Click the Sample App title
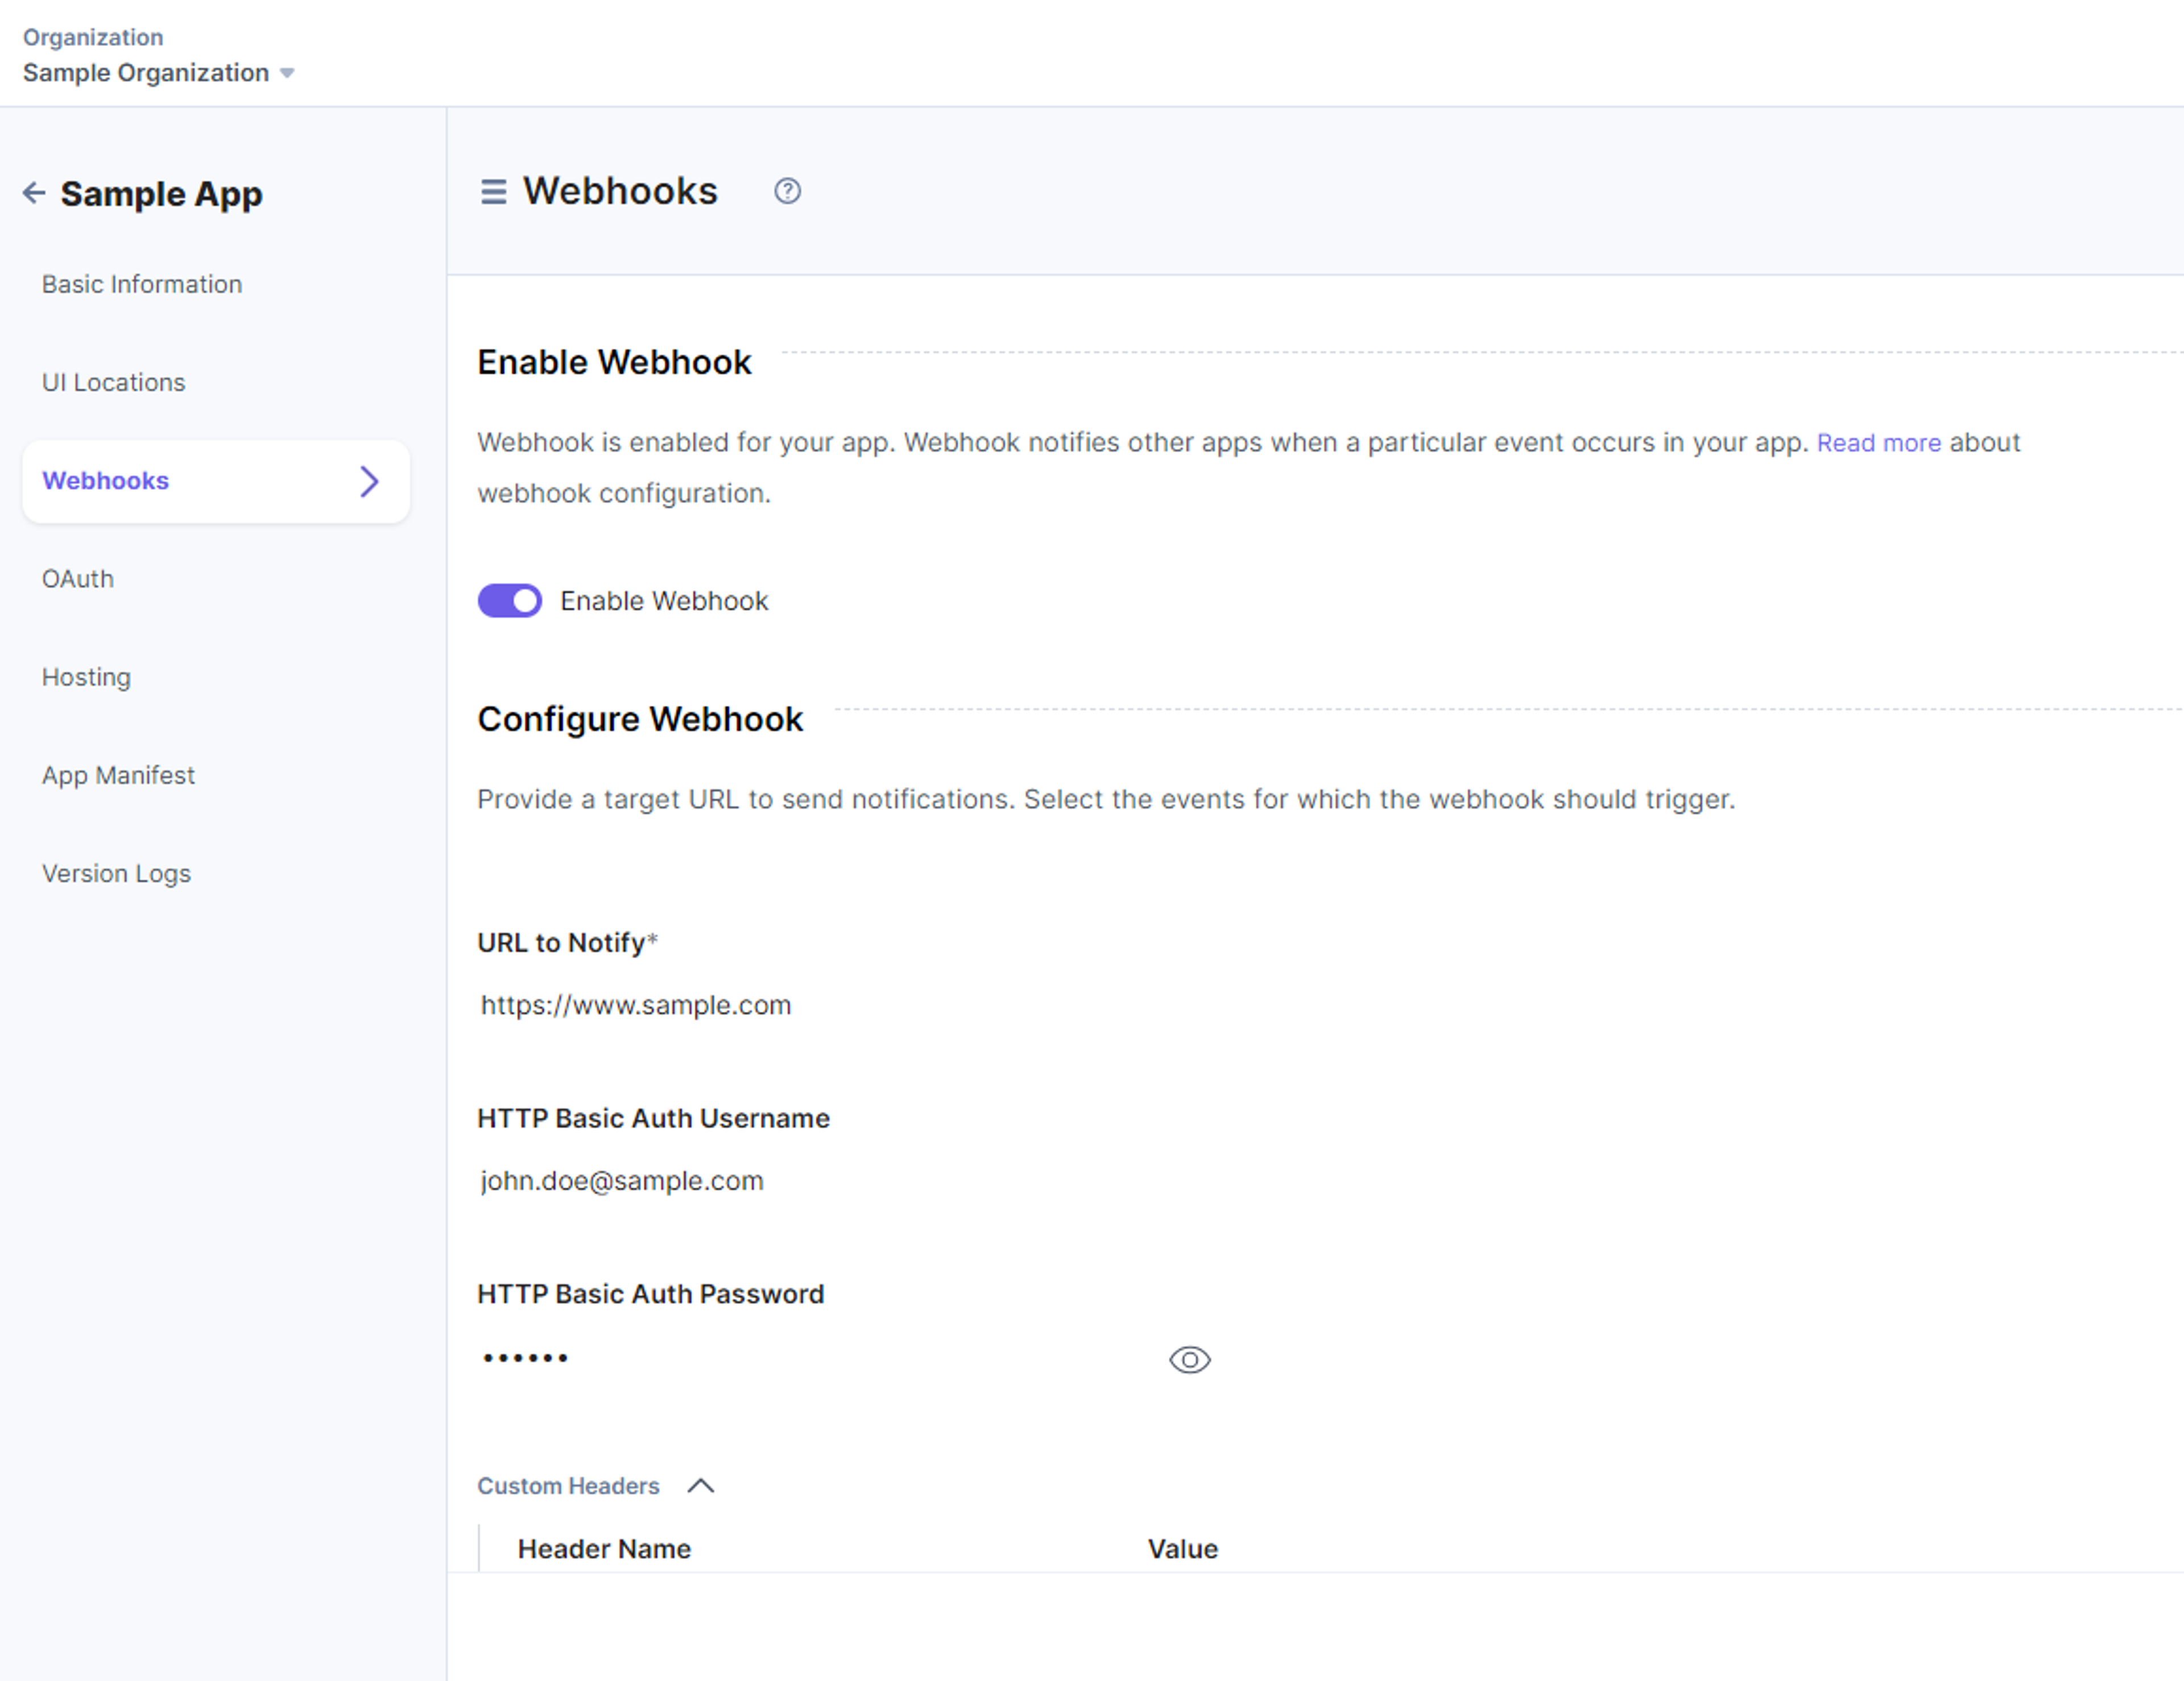Viewport: 2184px width, 1681px height. point(161,193)
